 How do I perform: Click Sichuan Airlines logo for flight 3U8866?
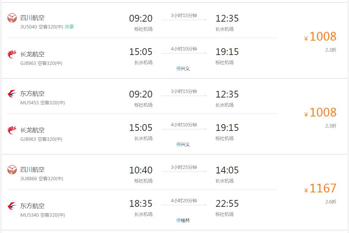tap(12, 170)
